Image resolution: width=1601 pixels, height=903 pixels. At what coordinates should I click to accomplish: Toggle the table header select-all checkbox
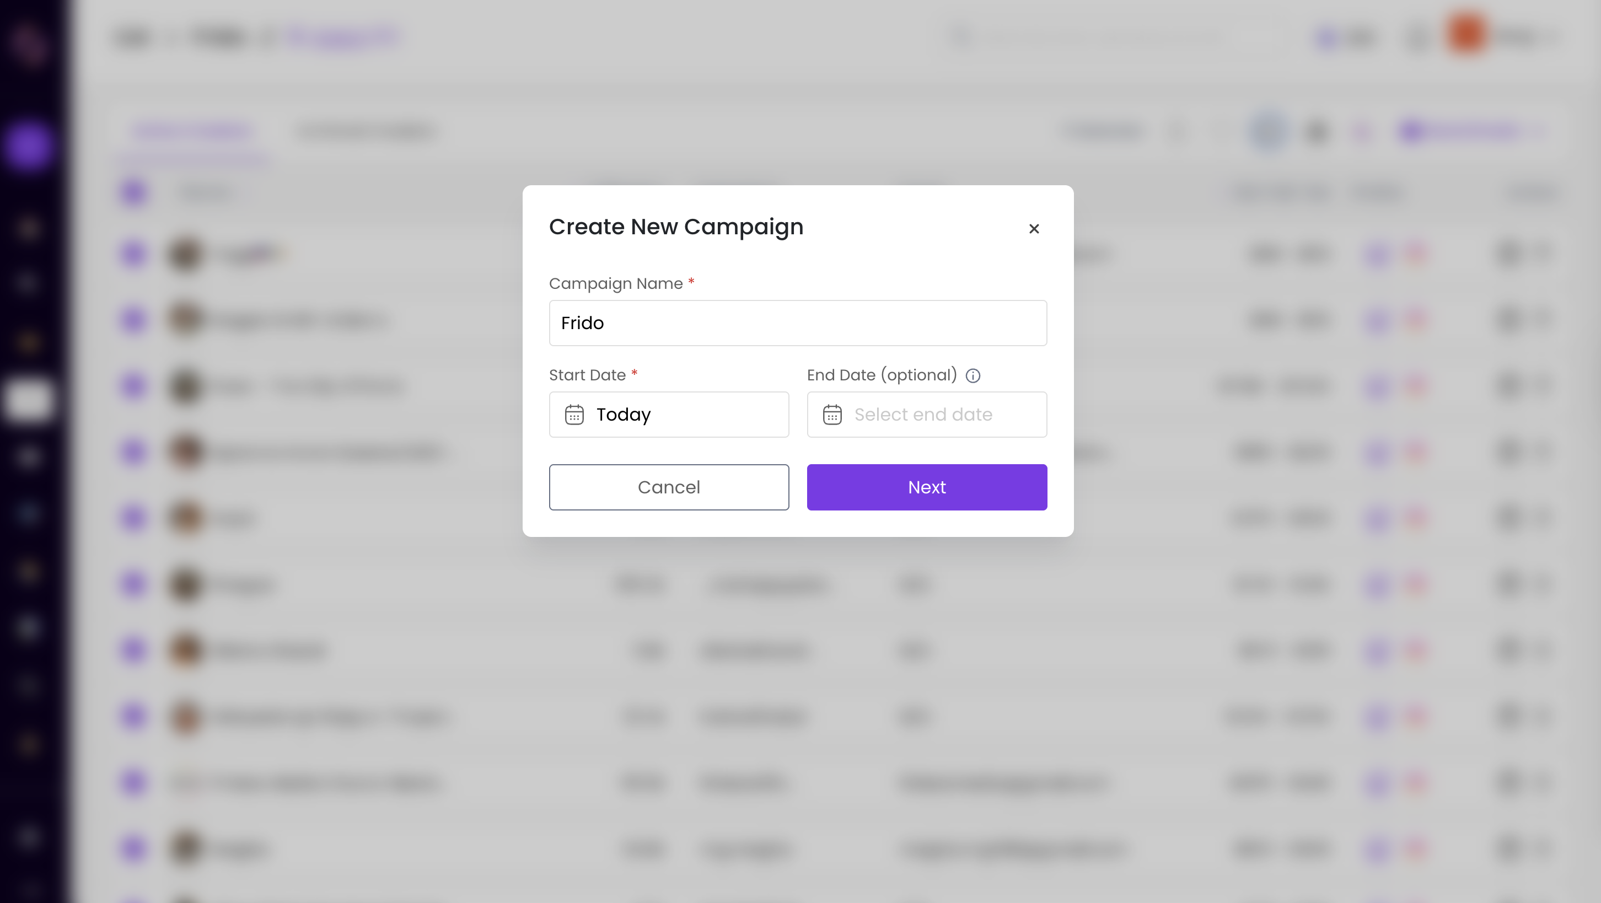133,192
